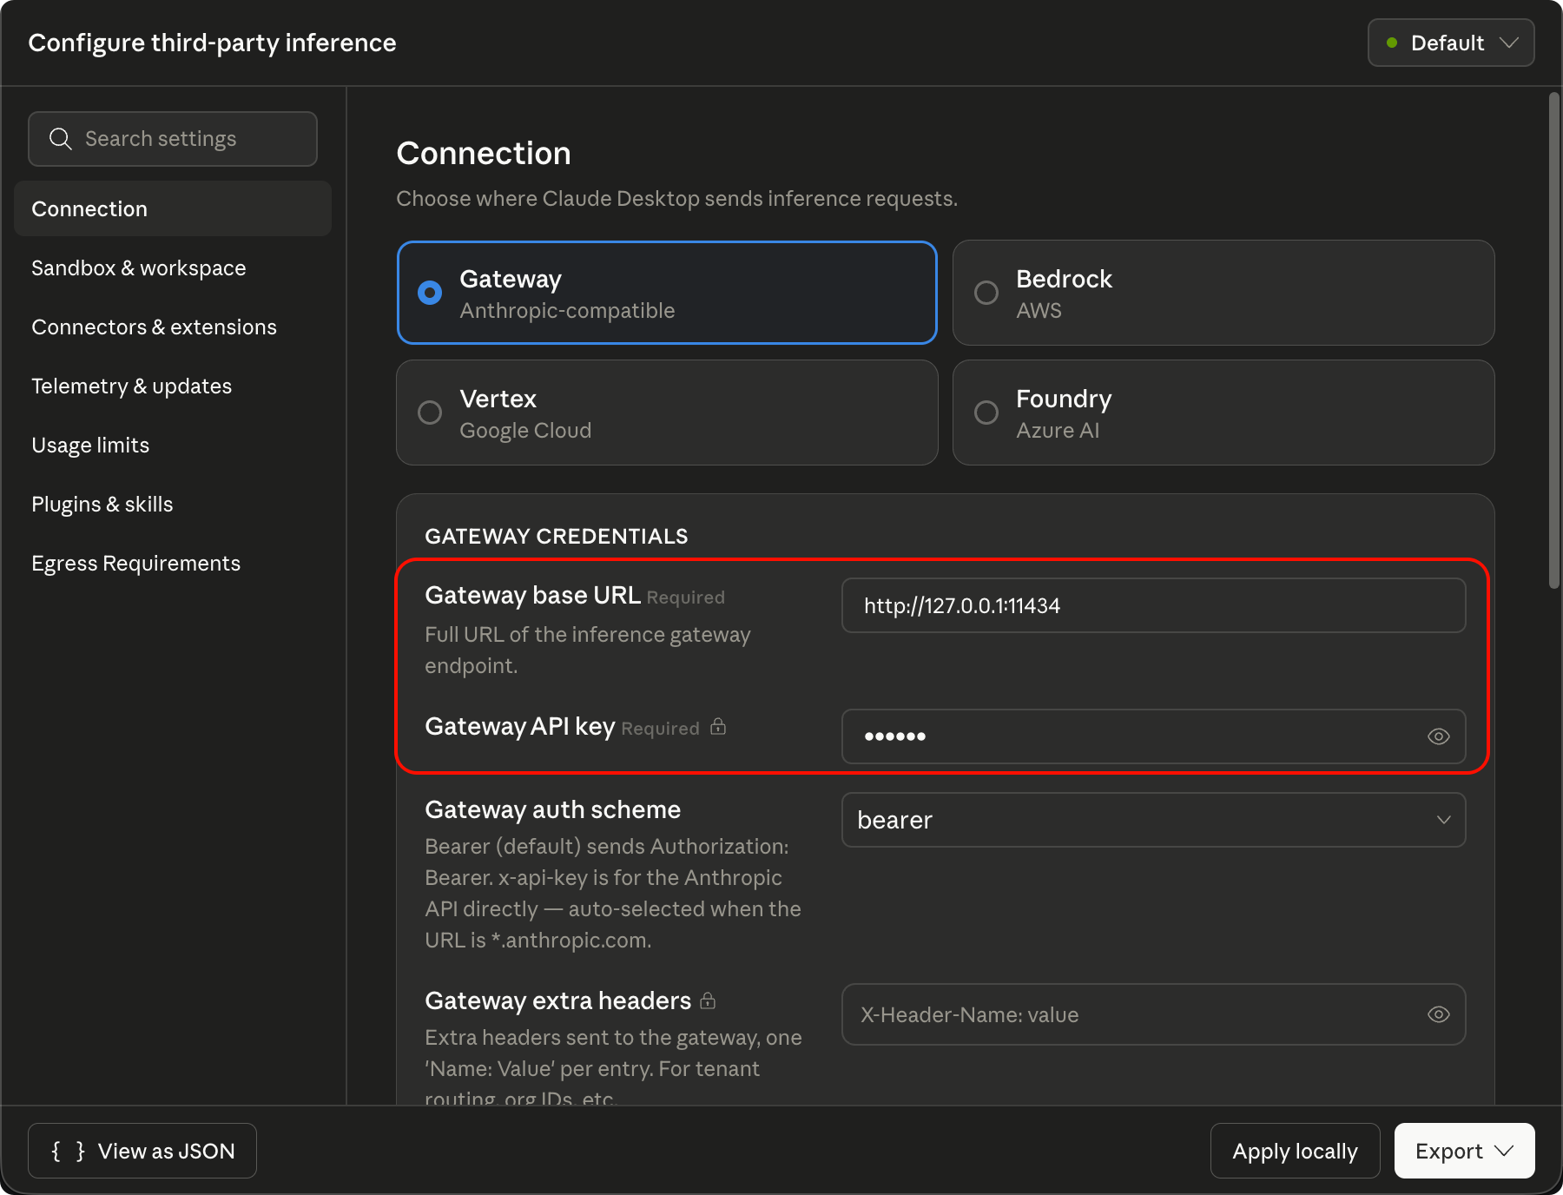Click the green status dot next to Default
This screenshot has width=1563, height=1195.
pos(1392,43)
